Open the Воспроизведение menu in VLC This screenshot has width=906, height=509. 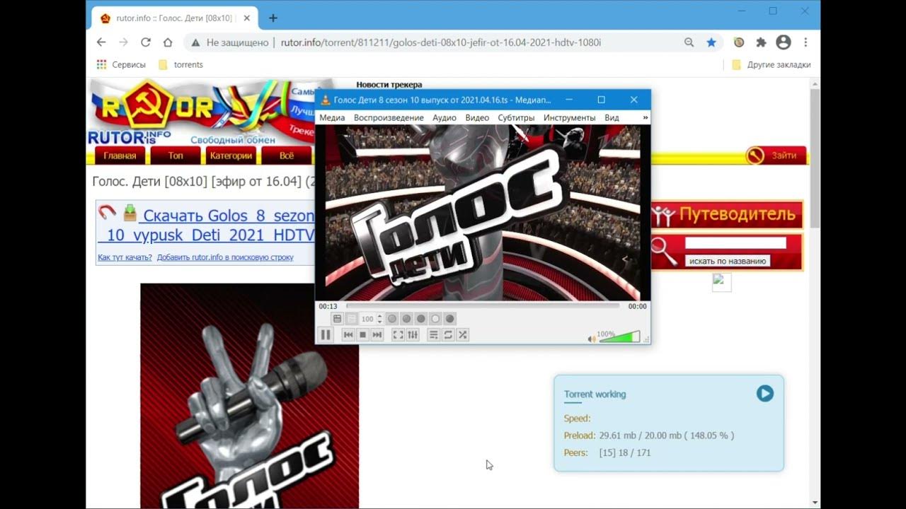[x=389, y=117]
